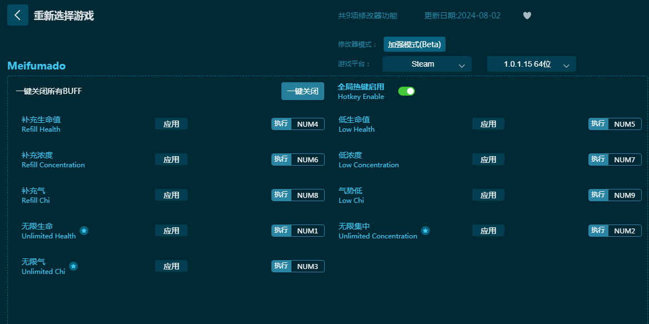Apply the Refill Health cheat
Screen dimensions: 649x324
coord(171,124)
